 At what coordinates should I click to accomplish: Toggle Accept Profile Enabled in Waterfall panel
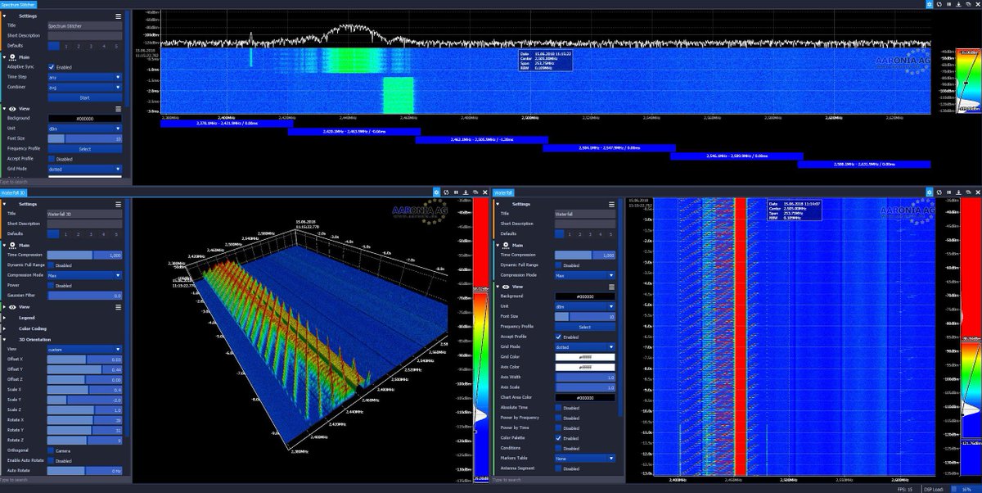tap(558, 337)
